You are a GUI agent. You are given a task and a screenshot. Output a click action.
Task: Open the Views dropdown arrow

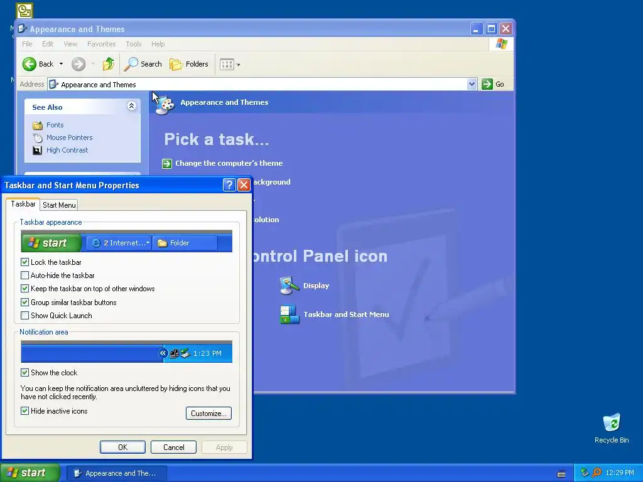tap(238, 65)
